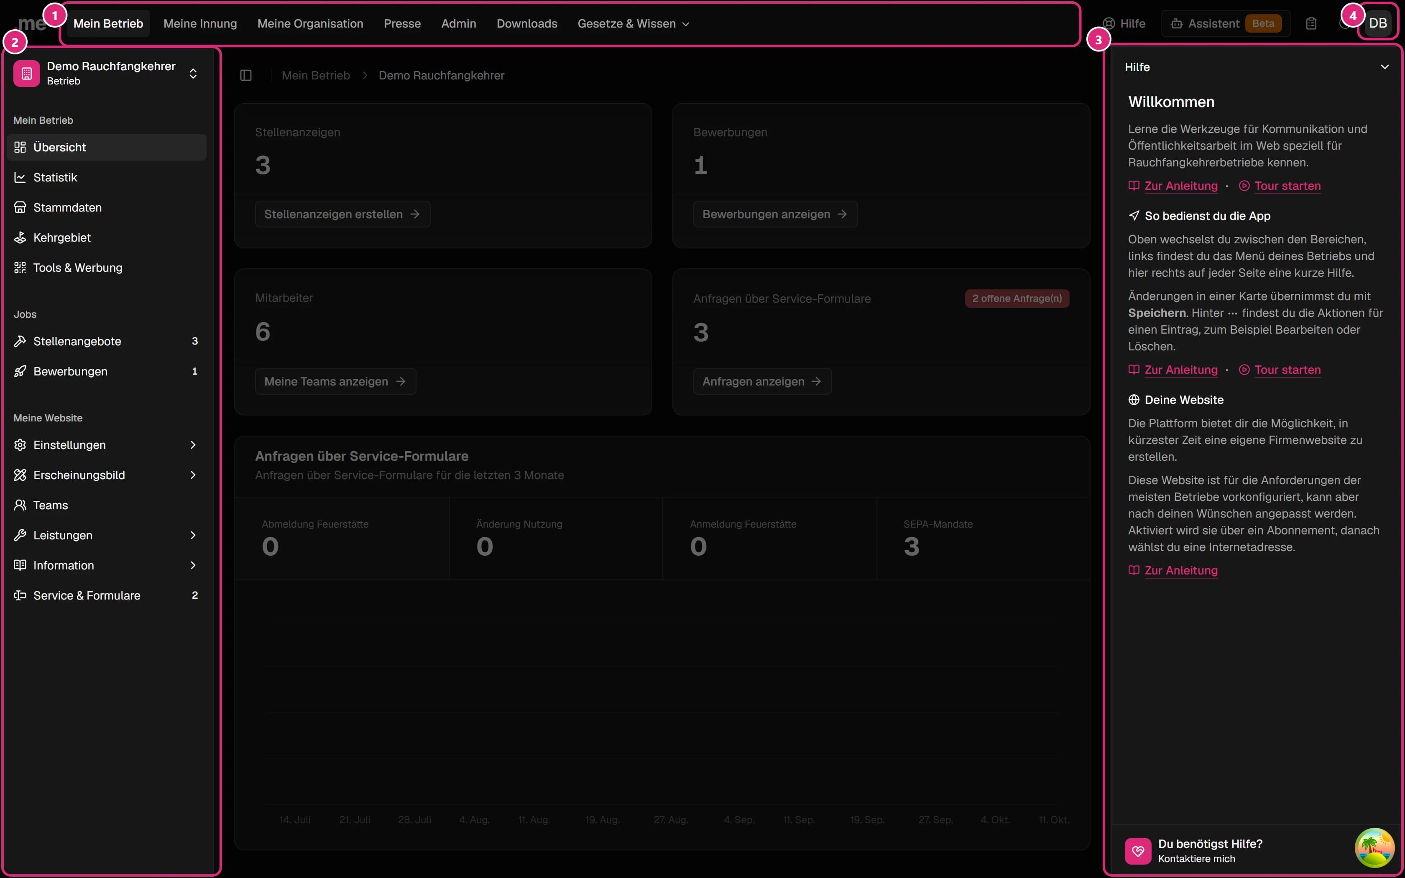Click the 2 offene Anfrage(n) badge

click(x=1017, y=299)
